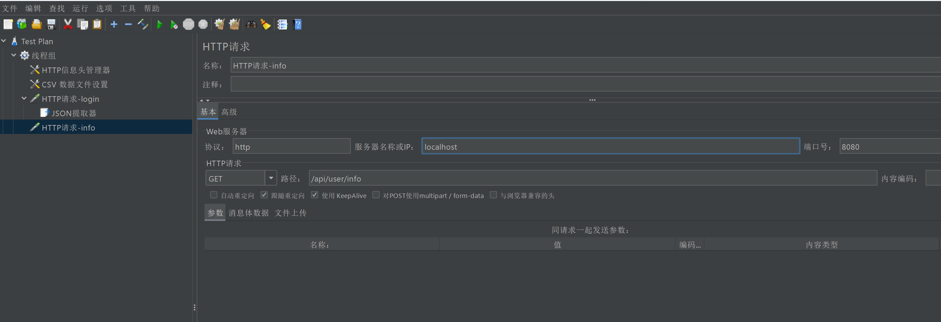The width and height of the screenshot is (941, 322).
Task: Click the 路径 field with /api/user/info
Action: click(x=593, y=178)
